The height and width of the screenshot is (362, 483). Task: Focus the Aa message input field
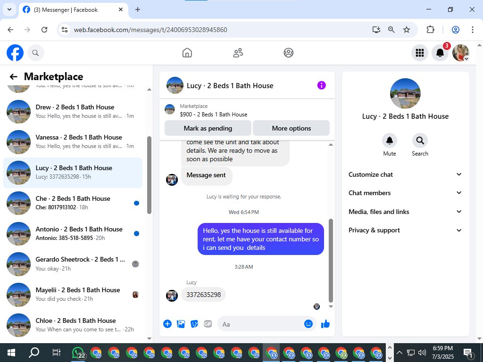tap(262, 324)
